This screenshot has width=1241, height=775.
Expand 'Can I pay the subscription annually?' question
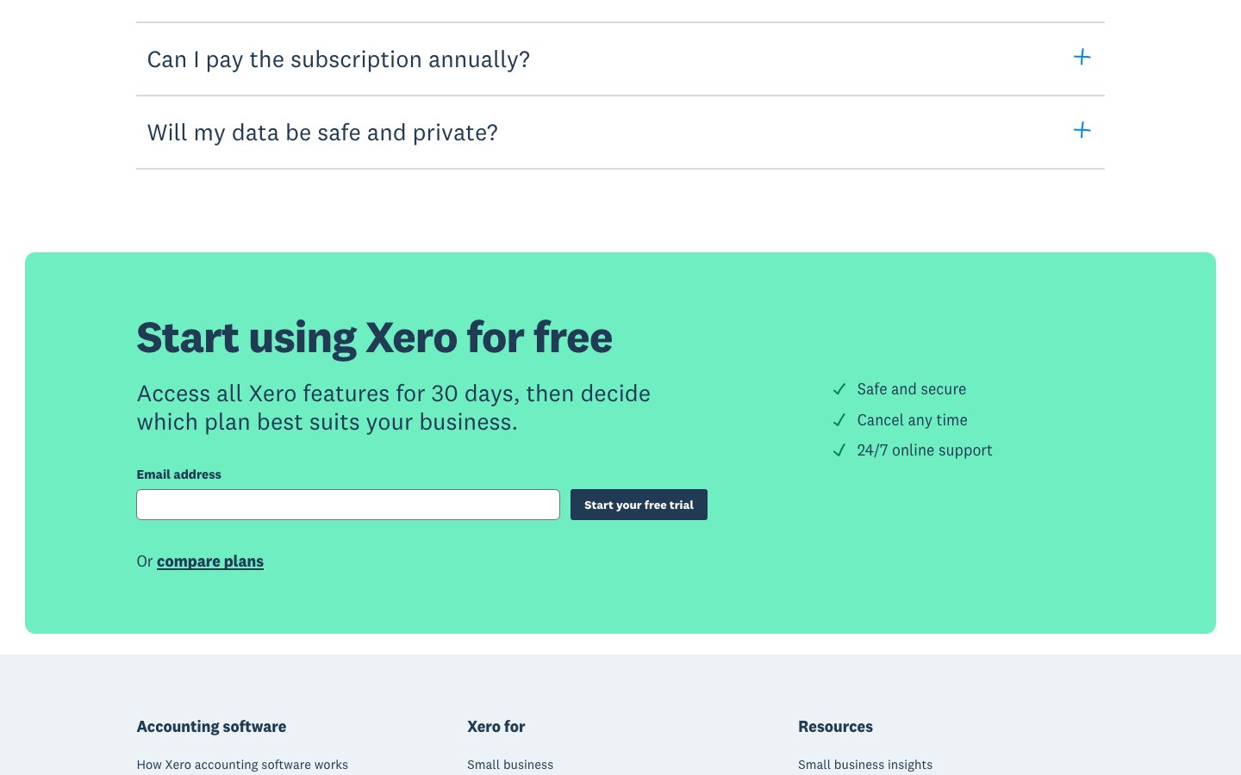[x=339, y=59]
